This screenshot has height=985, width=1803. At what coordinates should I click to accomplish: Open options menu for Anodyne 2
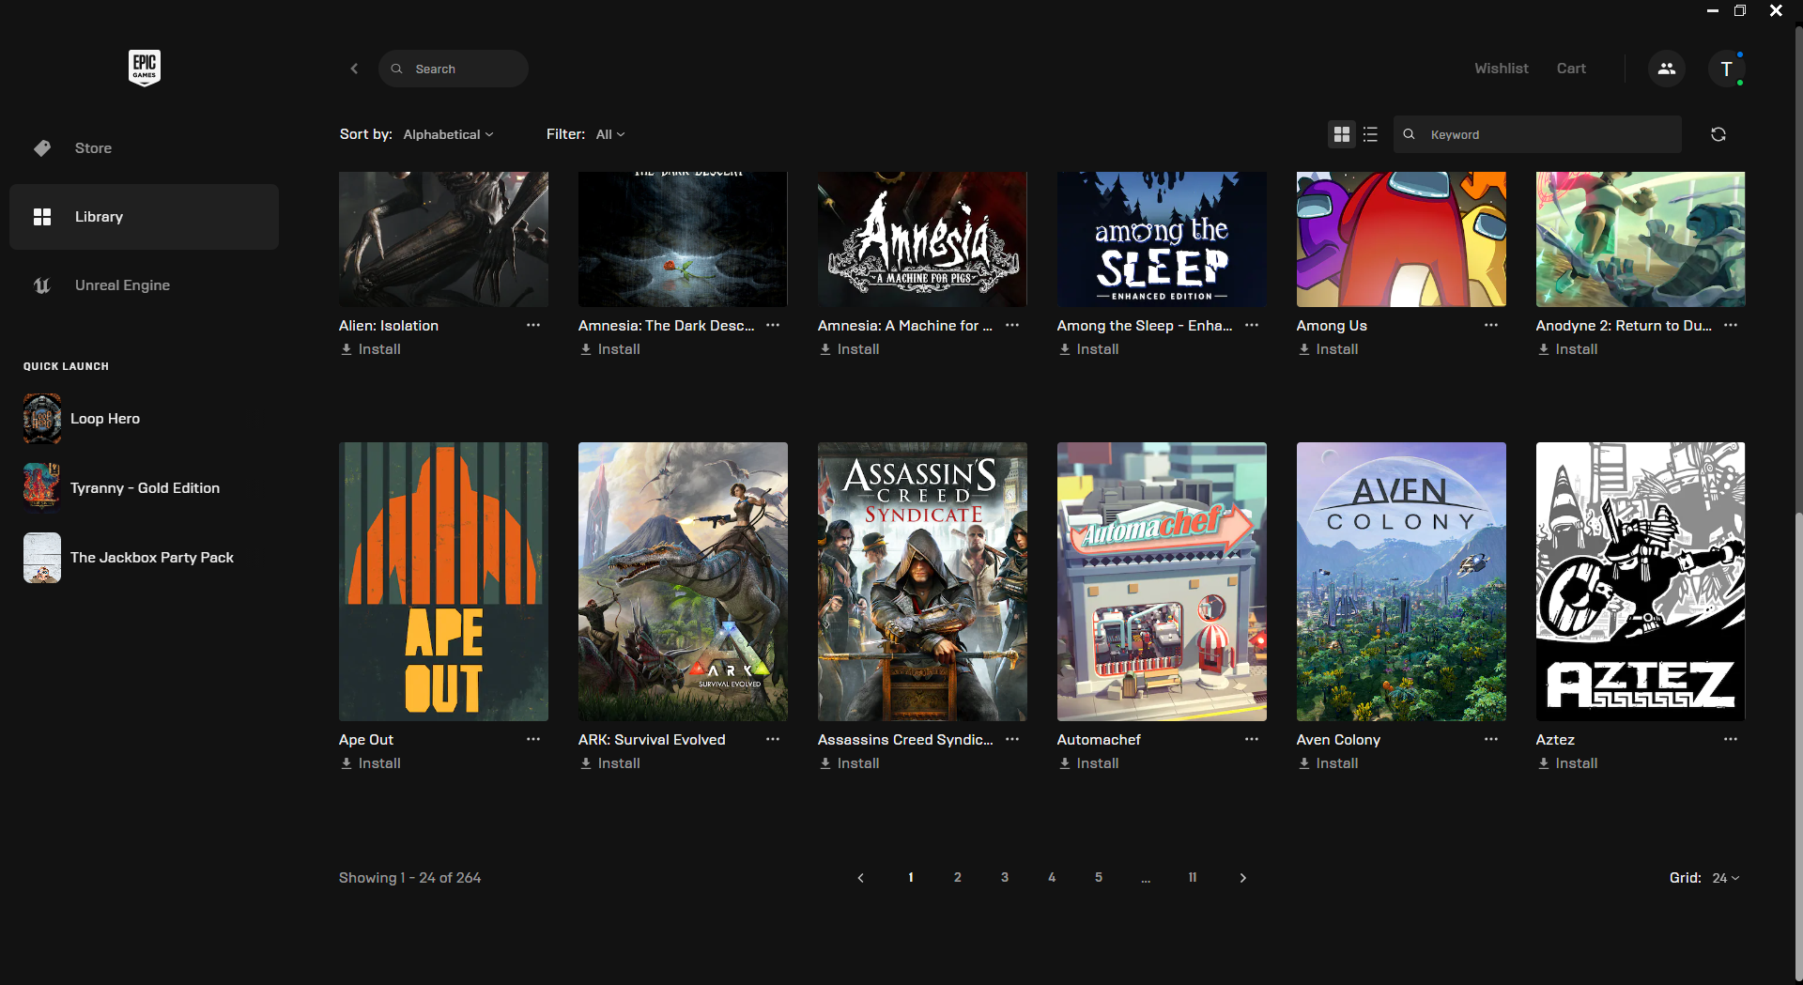[x=1731, y=325]
